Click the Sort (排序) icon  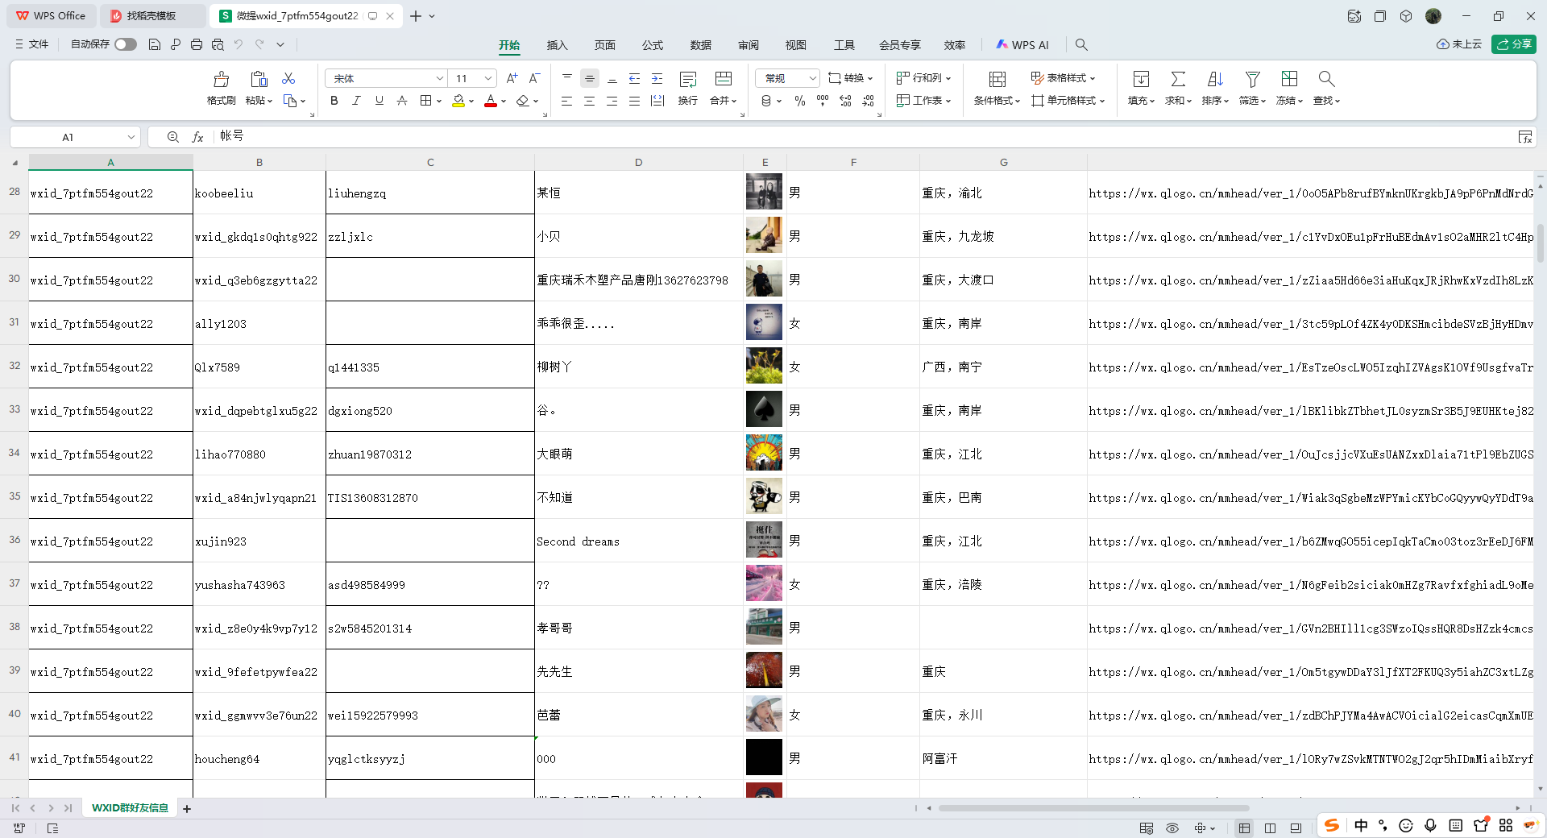pyautogui.click(x=1215, y=79)
